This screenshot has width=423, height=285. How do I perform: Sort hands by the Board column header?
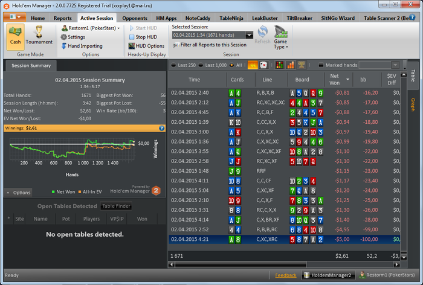tap(306, 80)
